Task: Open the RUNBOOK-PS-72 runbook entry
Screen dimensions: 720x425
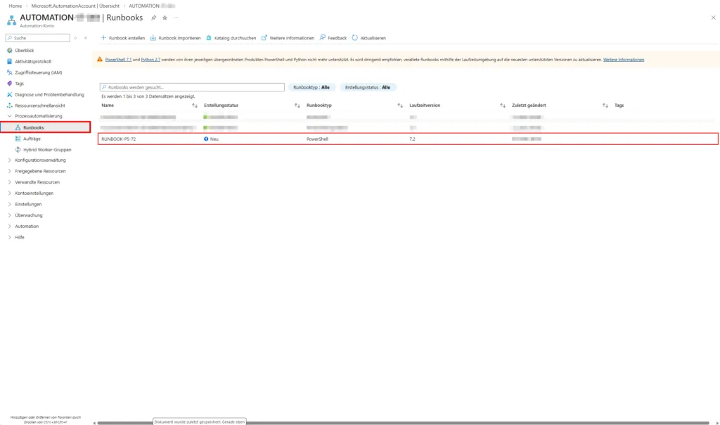Action: [117, 139]
